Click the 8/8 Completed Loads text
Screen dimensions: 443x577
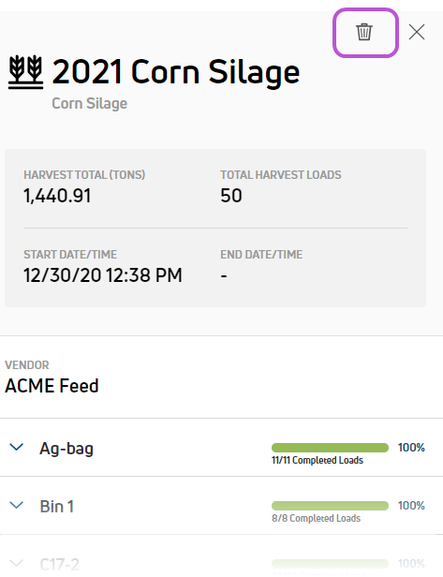[316, 519]
